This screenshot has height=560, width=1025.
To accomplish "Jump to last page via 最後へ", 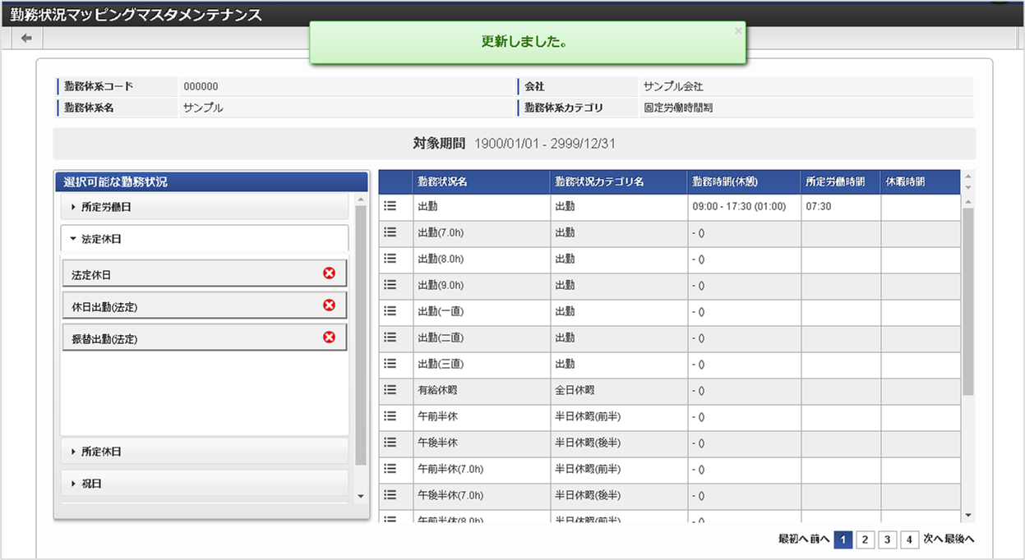I will [959, 539].
